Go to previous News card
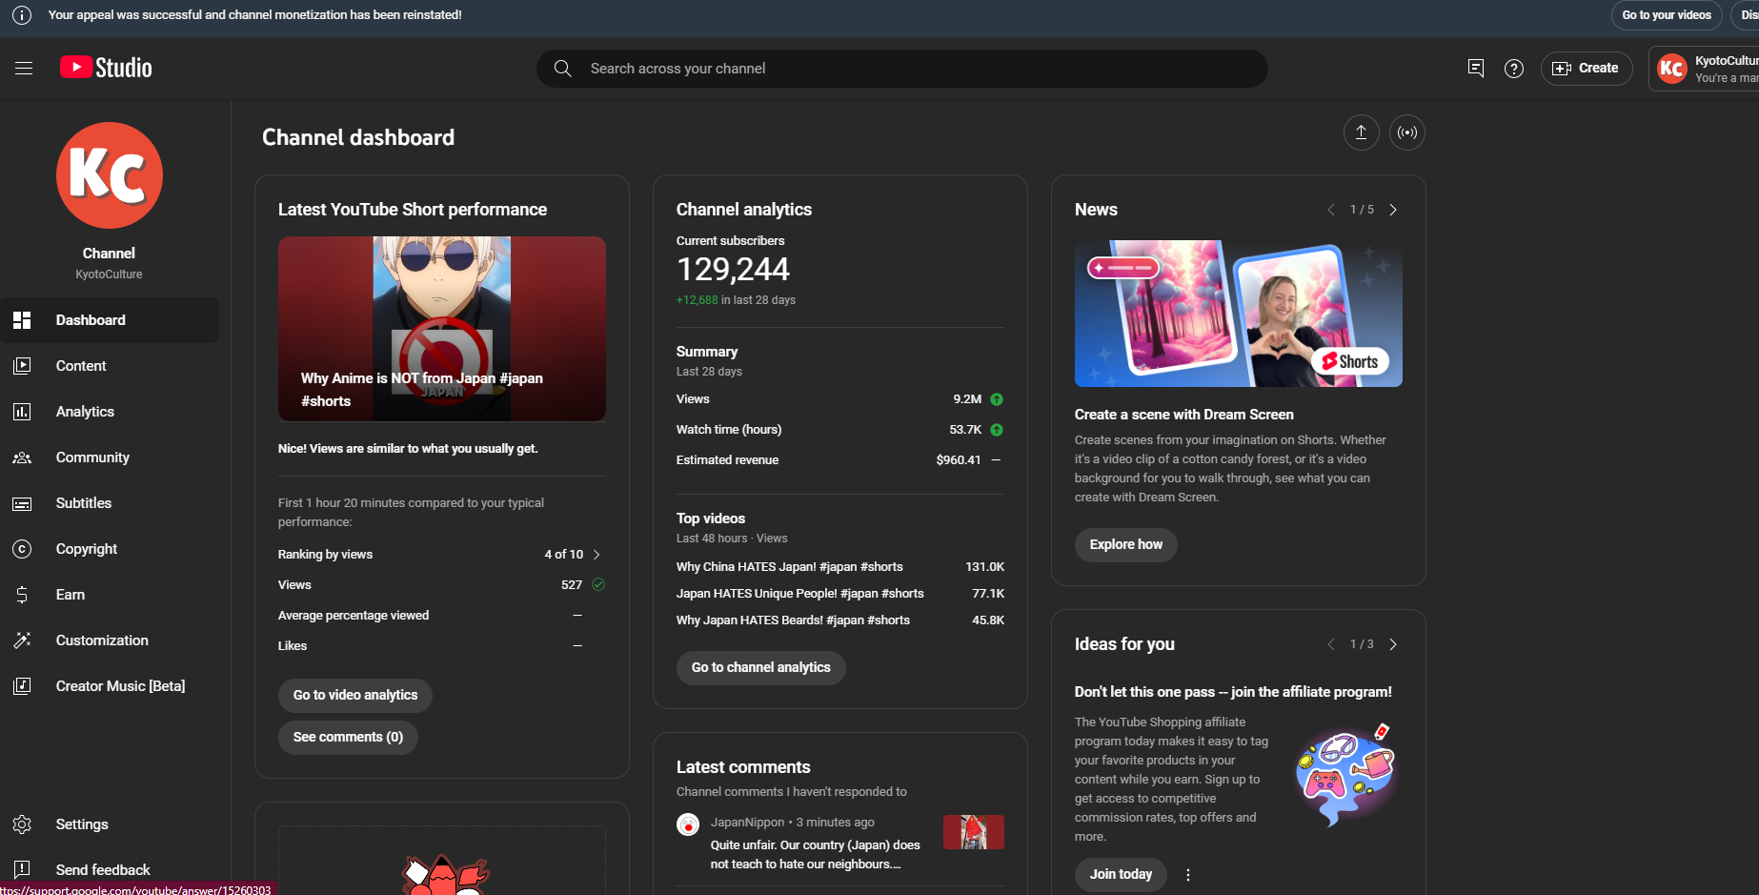Viewport: 1759px width, 895px height. point(1331,210)
